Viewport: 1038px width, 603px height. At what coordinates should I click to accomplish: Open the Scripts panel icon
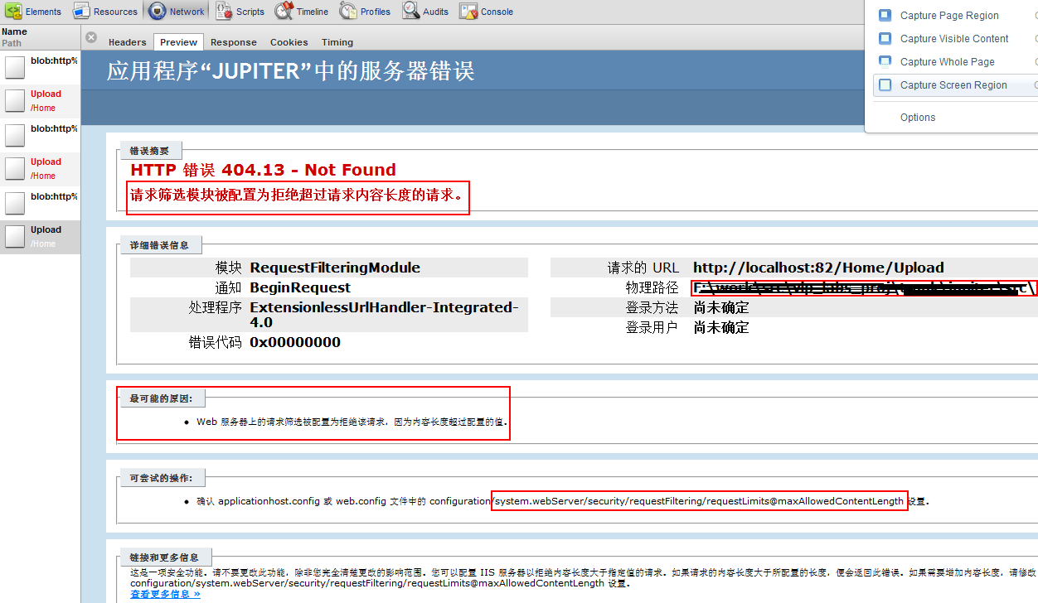point(224,12)
